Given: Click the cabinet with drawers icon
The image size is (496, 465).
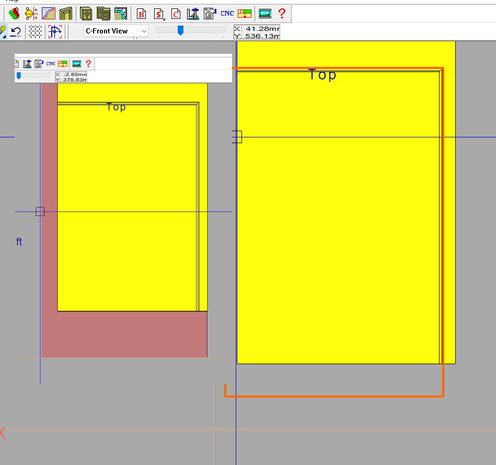Looking at the screenshot, I should (103, 13).
